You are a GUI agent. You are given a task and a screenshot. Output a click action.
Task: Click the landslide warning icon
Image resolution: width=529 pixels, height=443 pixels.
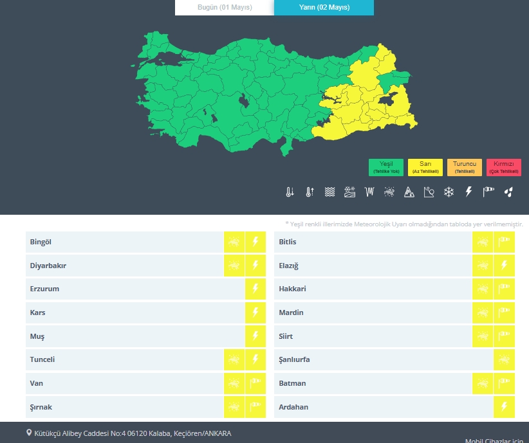[x=429, y=192]
